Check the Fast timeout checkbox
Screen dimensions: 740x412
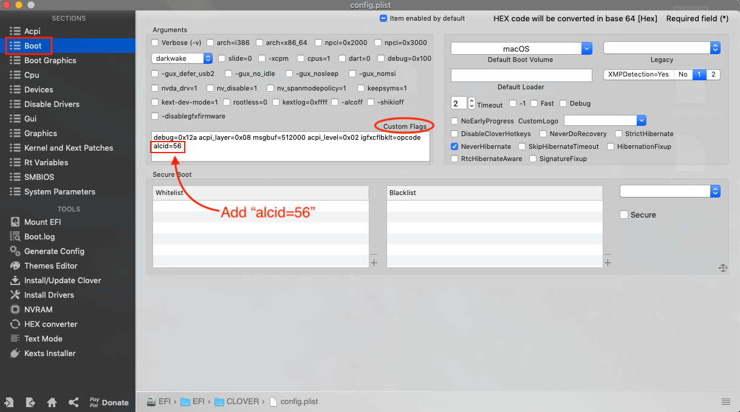533,103
